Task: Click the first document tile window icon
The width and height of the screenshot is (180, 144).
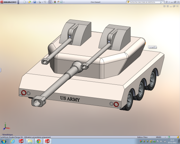Action: click(164, 6)
